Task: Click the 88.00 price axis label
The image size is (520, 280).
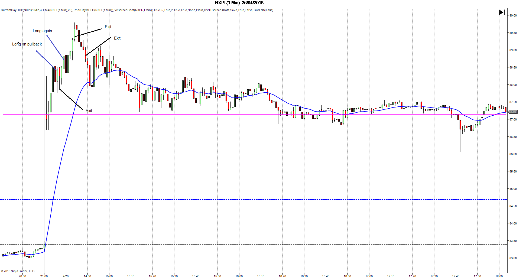Action: 513,85
